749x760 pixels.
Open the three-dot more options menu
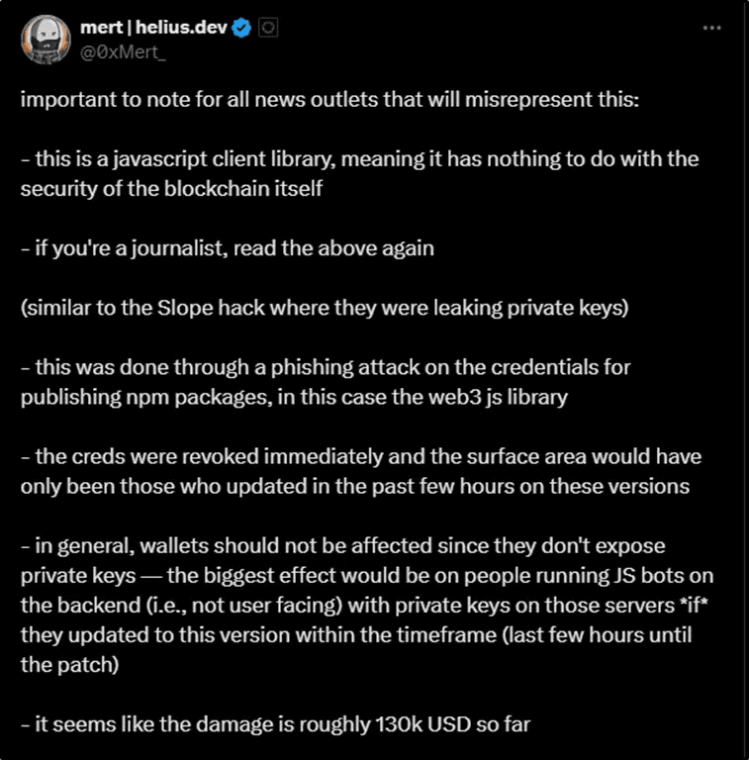(x=711, y=28)
